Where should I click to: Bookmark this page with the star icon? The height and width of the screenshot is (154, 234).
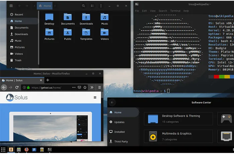point(85,87)
